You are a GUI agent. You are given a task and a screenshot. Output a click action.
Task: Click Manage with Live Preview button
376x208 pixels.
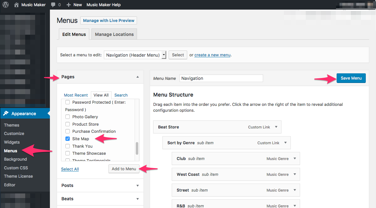tap(108, 20)
